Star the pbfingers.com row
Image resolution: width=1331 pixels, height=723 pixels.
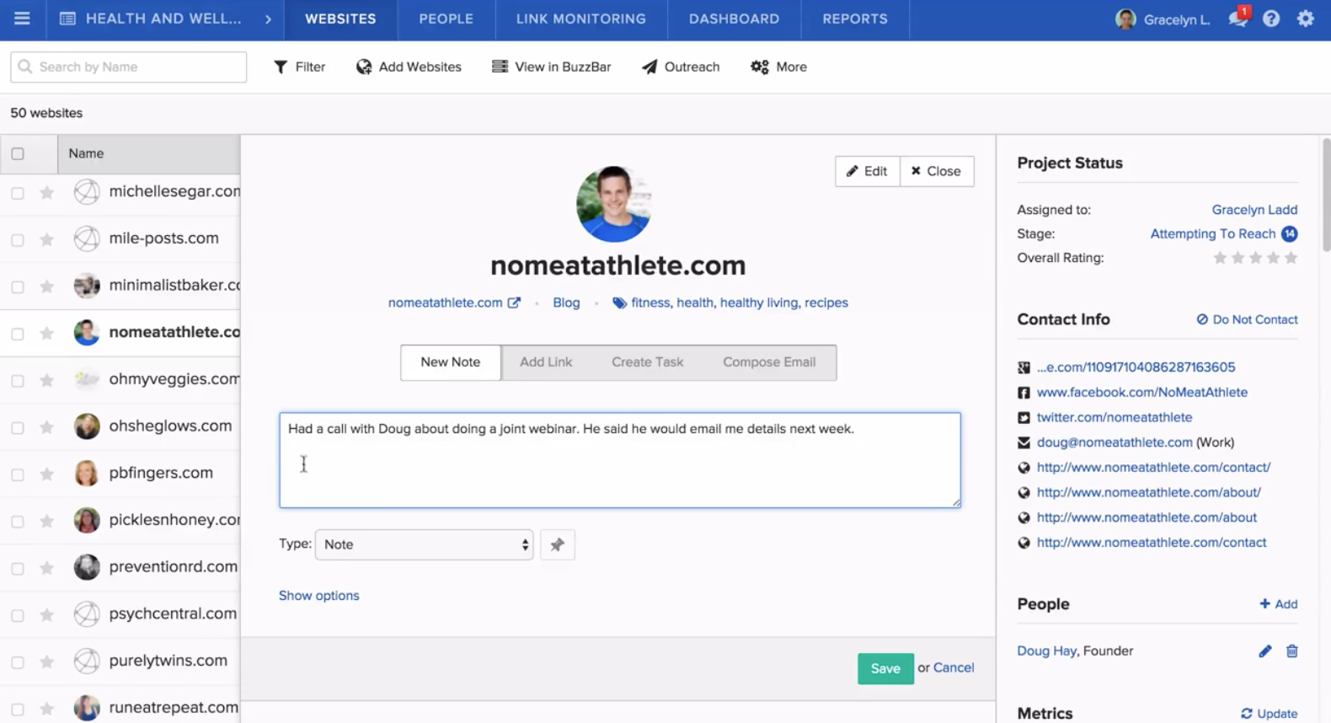47,474
